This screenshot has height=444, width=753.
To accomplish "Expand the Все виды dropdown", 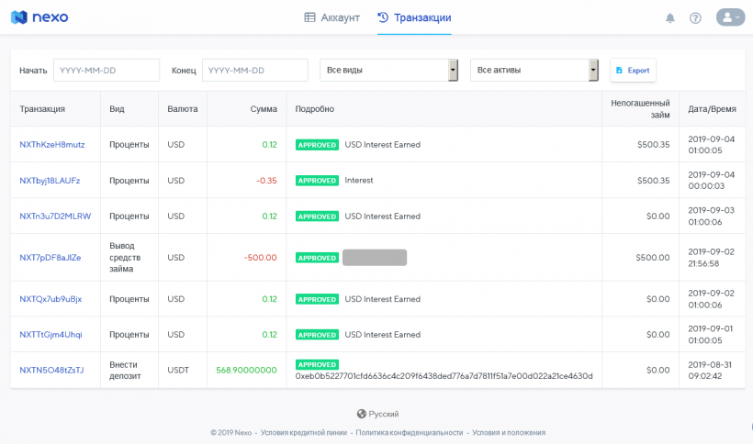I will pyautogui.click(x=388, y=71).
